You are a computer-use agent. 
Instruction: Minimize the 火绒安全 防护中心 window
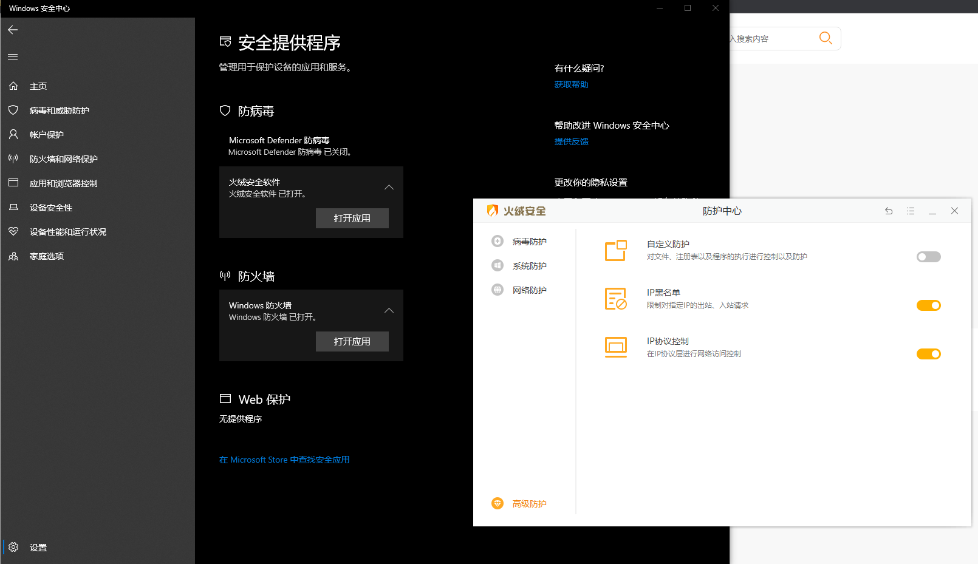click(x=932, y=211)
